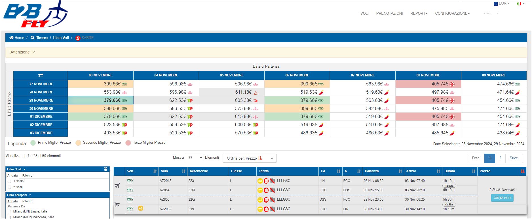Click the red refund icon for flight AZ855
The width and height of the screenshot is (532, 219).
[x=266, y=200]
